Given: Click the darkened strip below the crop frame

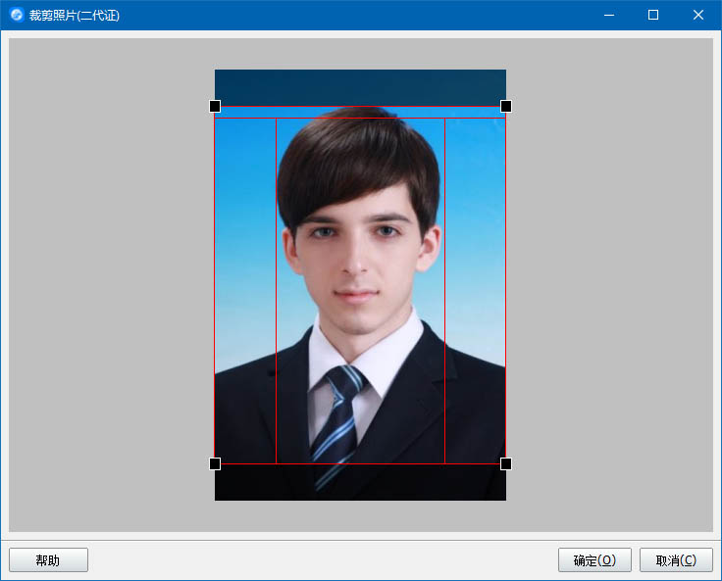Looking at the screenshot, I should point(360,483).
